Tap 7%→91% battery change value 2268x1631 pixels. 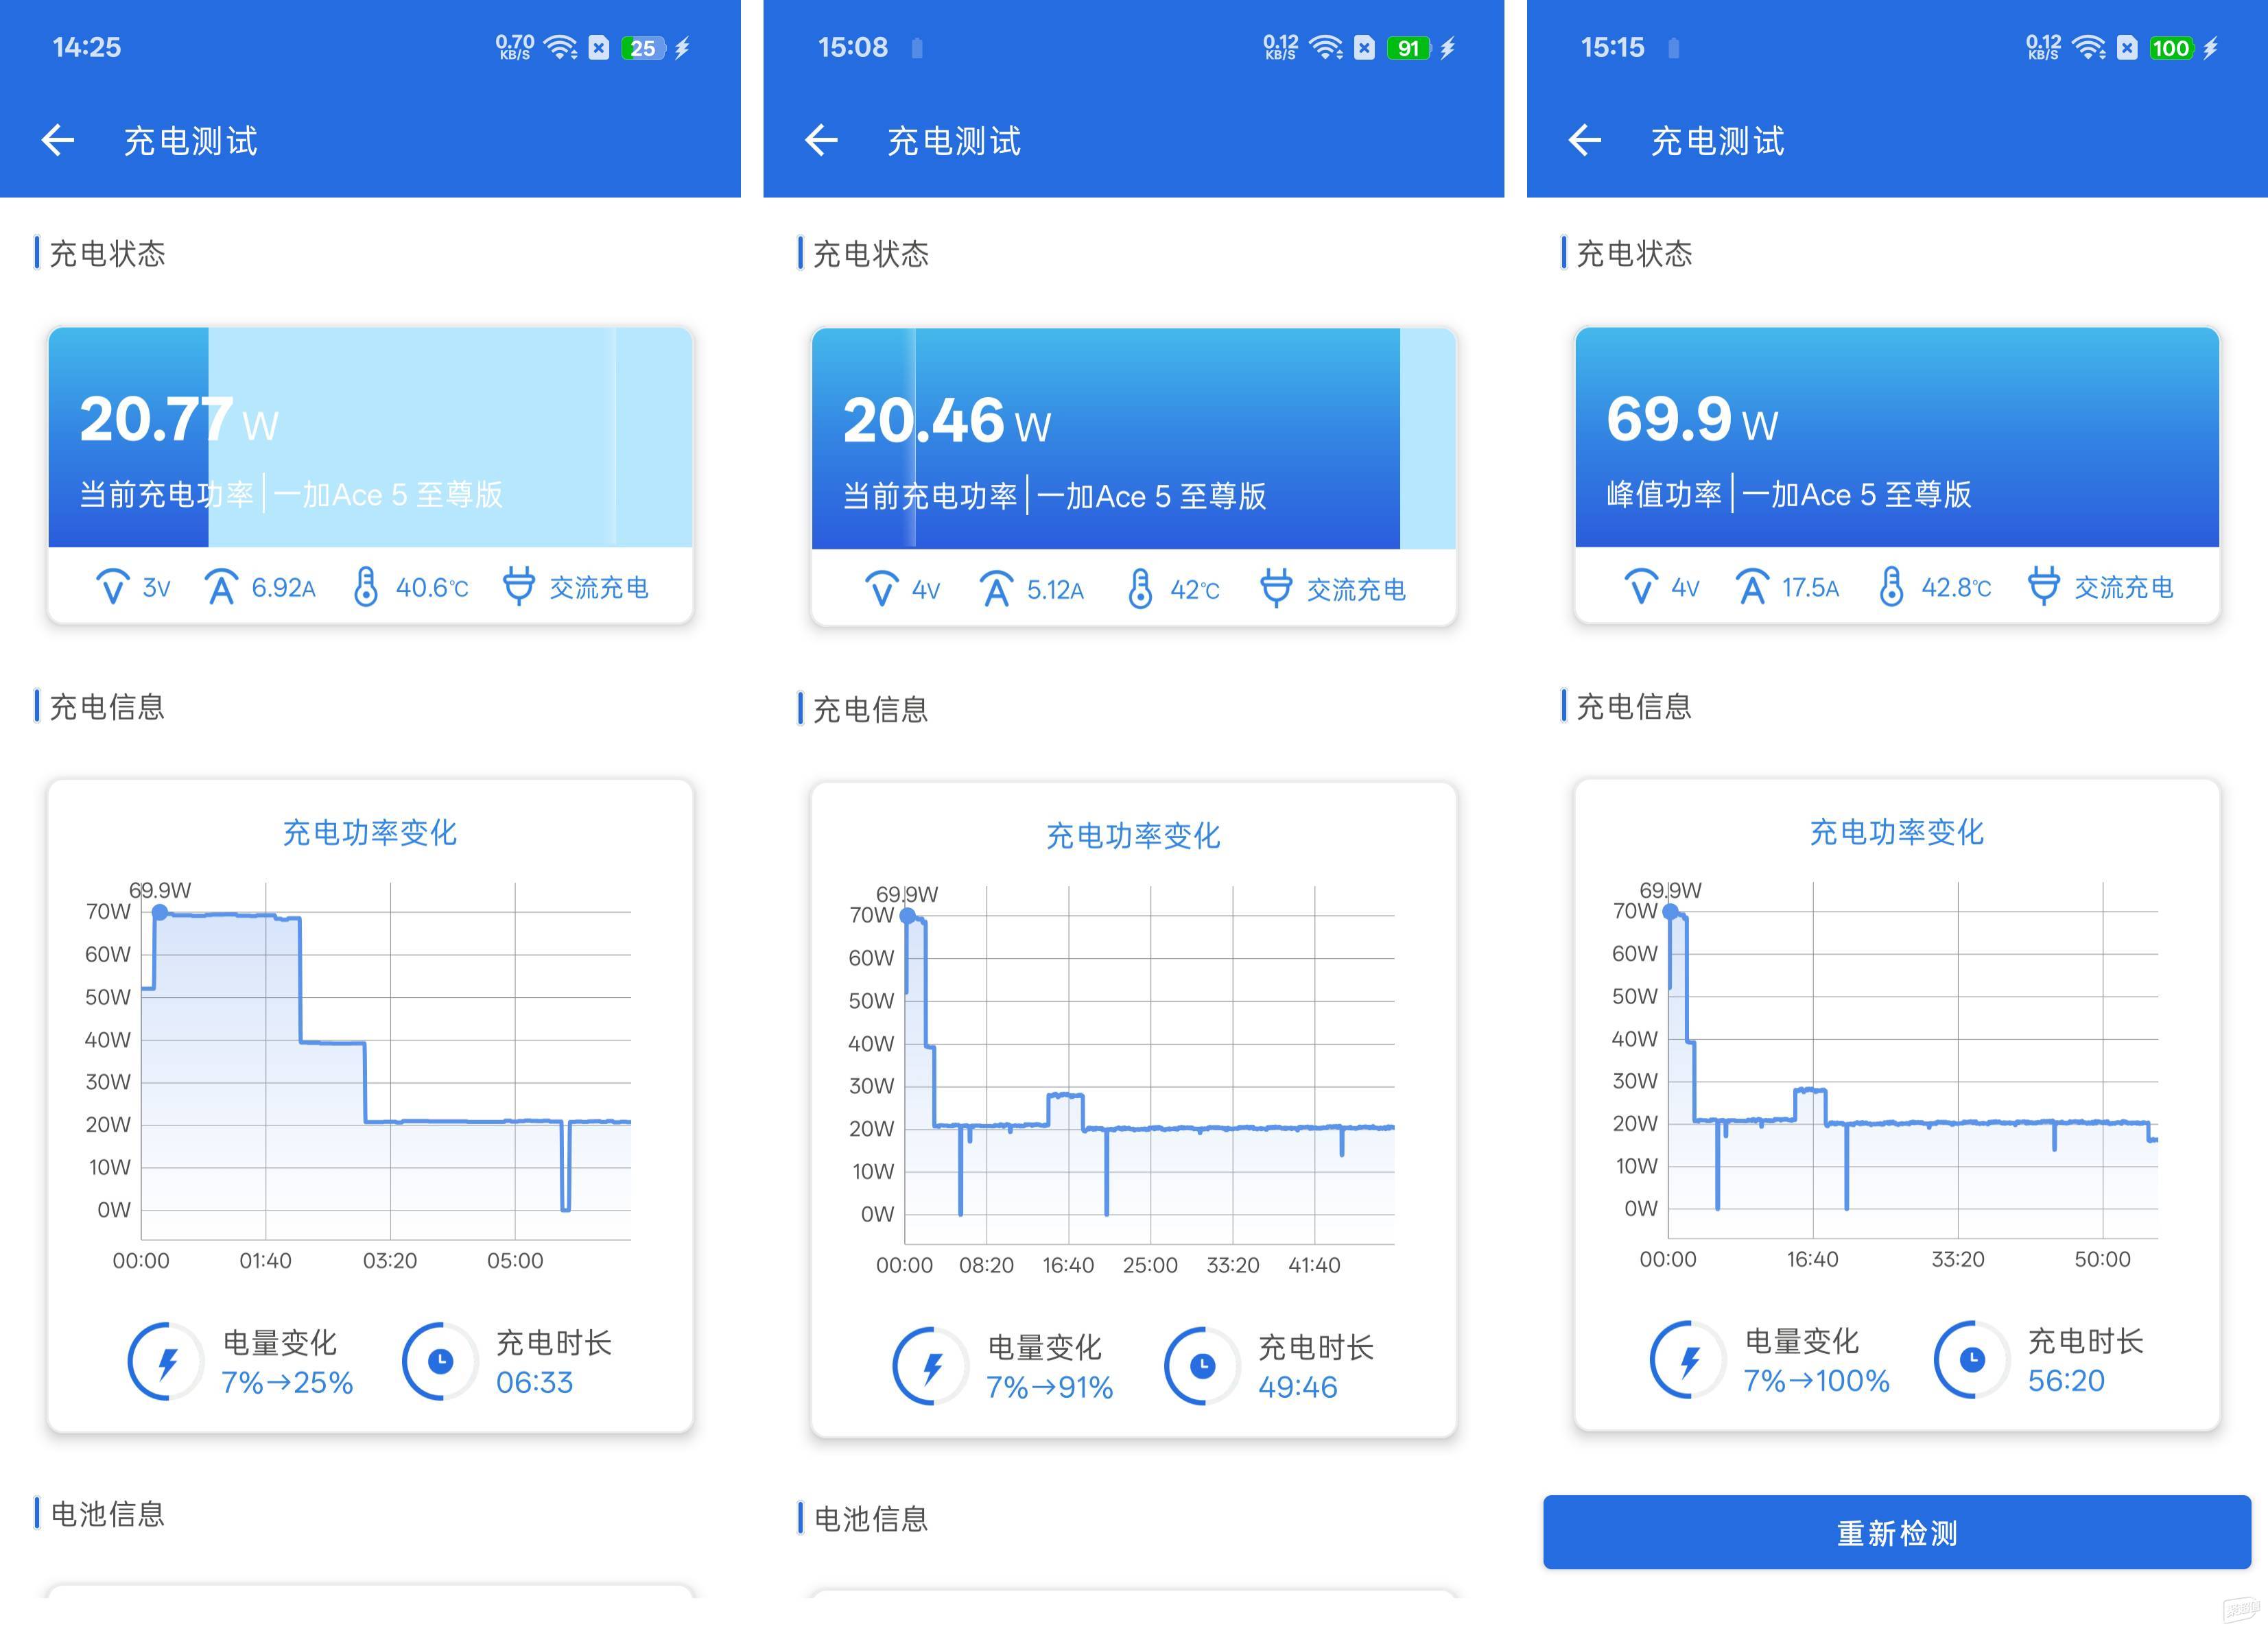[1050, 1387]
